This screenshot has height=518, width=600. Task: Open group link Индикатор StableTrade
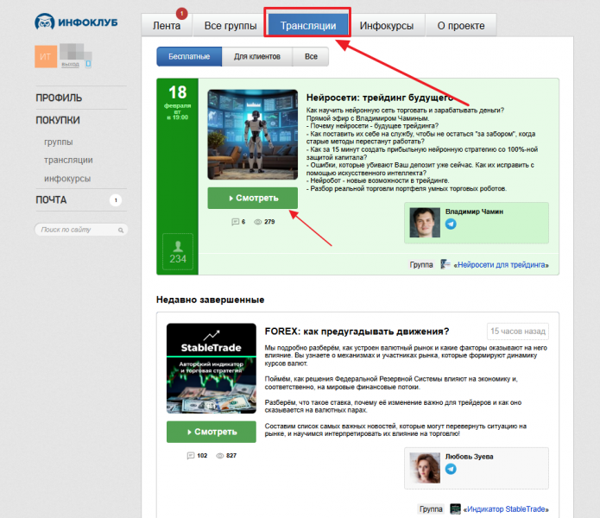pyautogui.click(x=506, y=509)
